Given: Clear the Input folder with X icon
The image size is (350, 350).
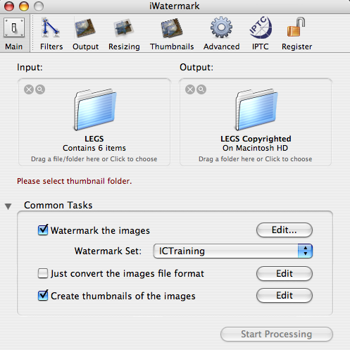Looking at the screenshot, I should coord(29,89).
